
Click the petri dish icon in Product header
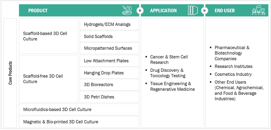pos(129,11)
